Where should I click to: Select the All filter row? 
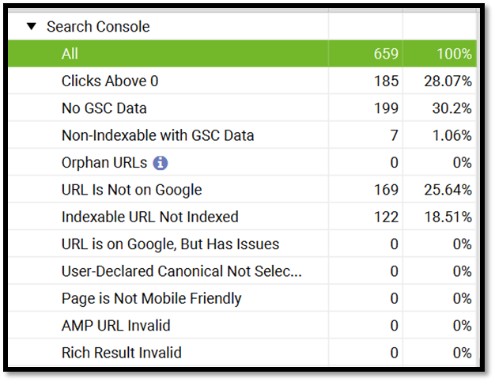pyautogui.click(x=242, y=54)
